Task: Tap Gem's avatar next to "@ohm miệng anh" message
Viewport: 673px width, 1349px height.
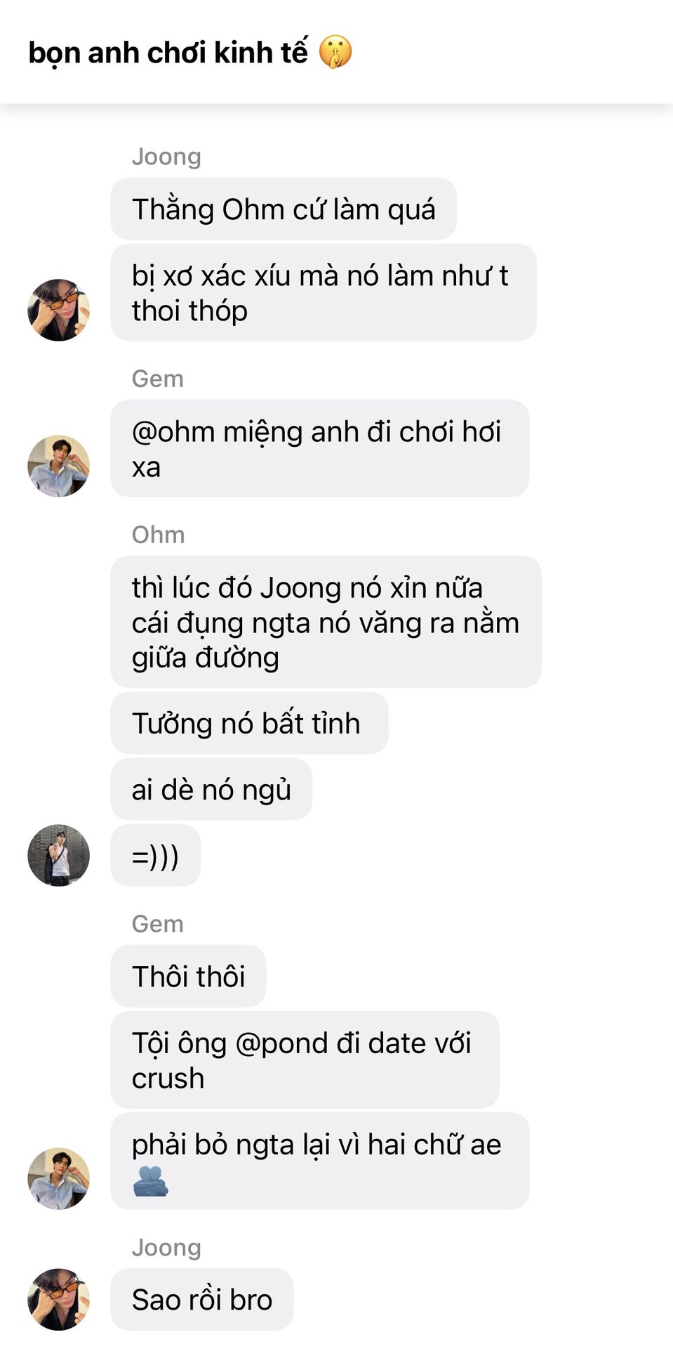Action: (x=58, y=466)
